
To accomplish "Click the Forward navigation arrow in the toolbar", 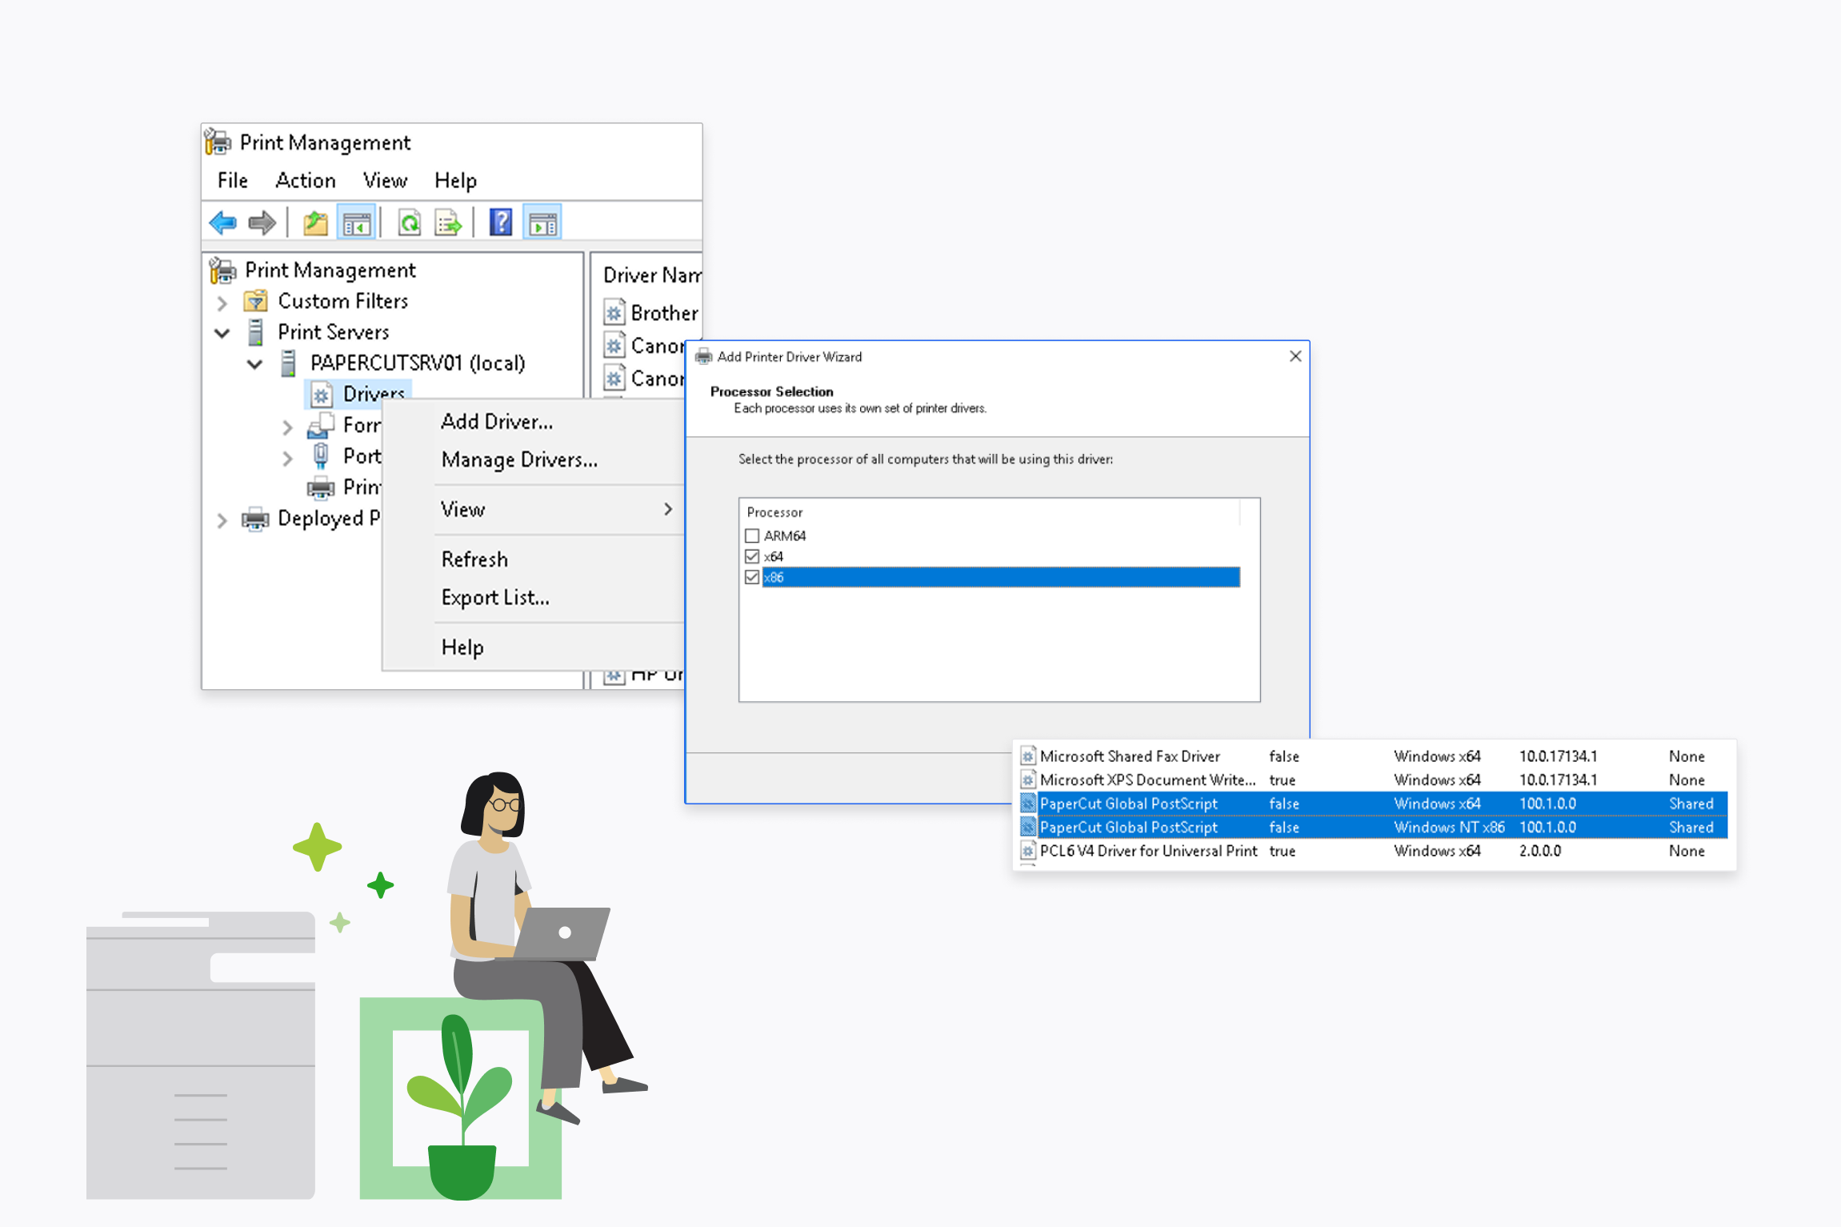I will 264,222.
